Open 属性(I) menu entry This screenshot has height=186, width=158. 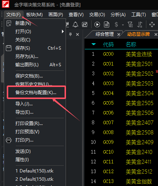click(x=35, y=160)
